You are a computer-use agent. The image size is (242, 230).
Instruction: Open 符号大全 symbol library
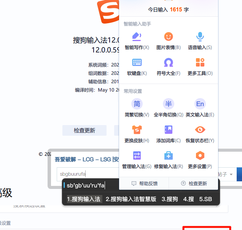(169, 67)
